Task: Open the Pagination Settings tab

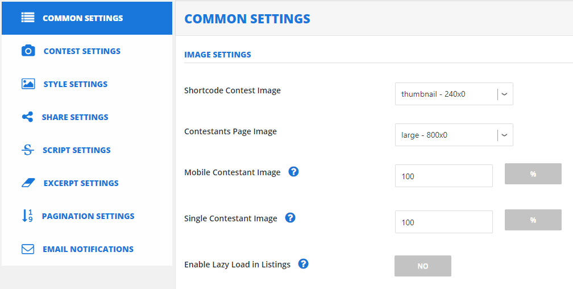Action: point(87,216)
